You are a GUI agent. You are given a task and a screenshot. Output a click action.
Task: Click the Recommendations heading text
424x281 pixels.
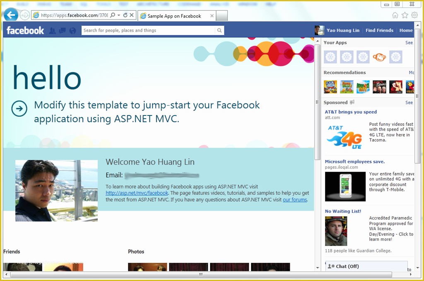[x=344, y=72]
